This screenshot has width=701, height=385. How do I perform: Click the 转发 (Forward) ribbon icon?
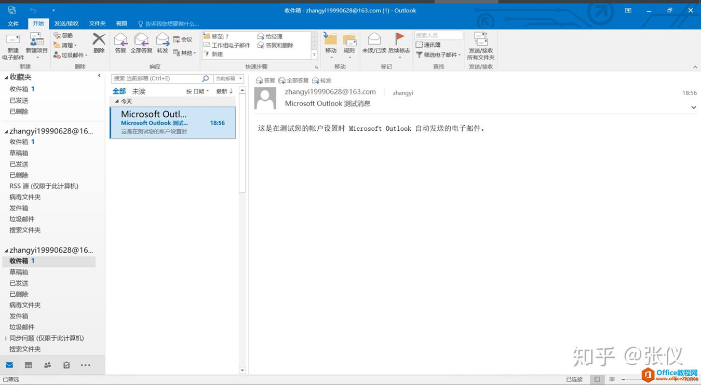click(163, 40)
